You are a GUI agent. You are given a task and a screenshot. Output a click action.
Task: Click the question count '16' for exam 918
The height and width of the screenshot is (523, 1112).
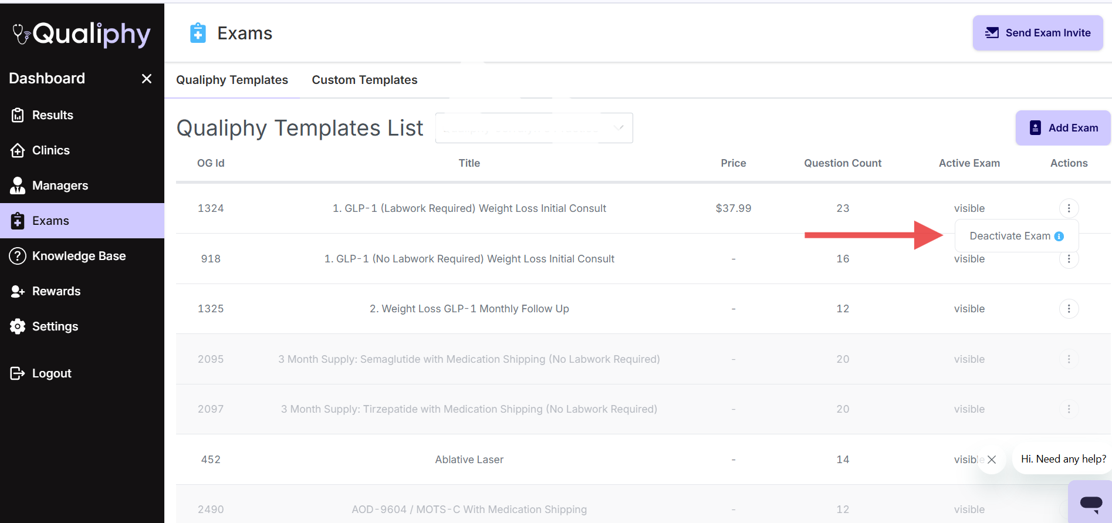(843, 259)
